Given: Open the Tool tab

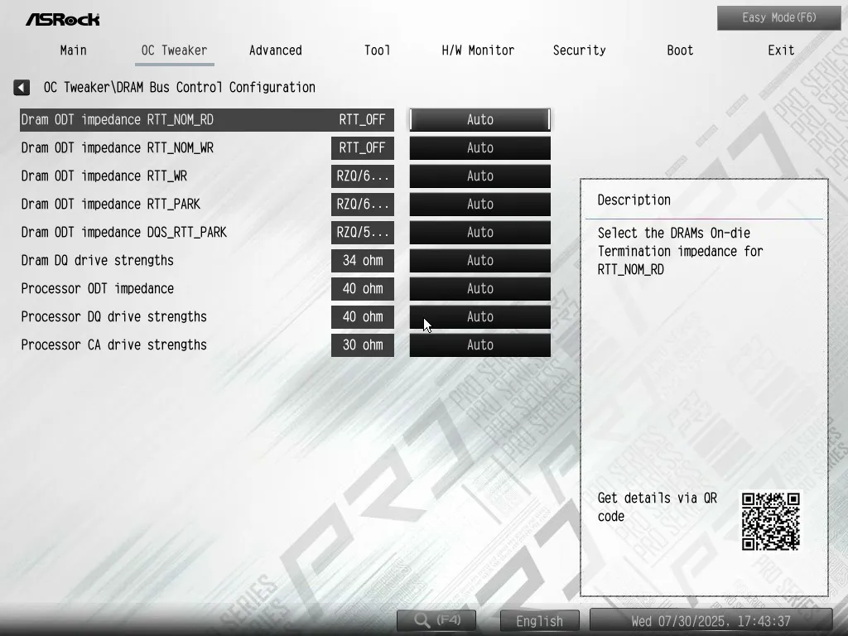Looking at the screenshot, I should point(377,51).
